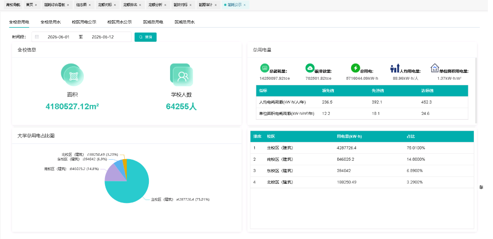Switch to the 能源审计 tab
This screenshot has width=493, height=239.
coord(205,5)
